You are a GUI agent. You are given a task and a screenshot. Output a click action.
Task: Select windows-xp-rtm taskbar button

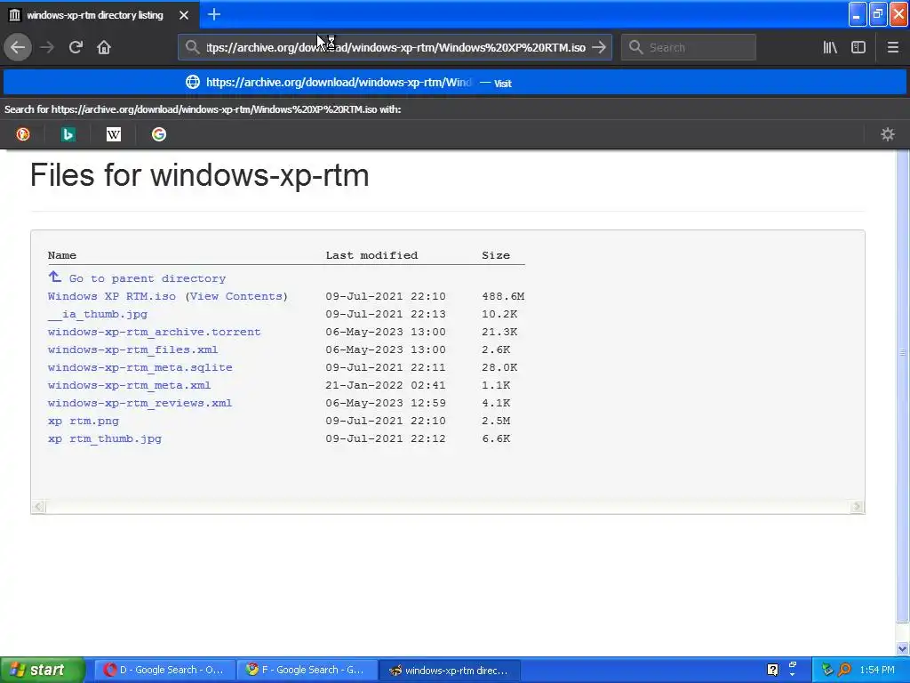pos(450,670)
